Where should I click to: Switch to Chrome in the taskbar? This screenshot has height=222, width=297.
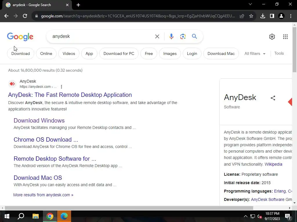pyautogui.click(x=50, y=216)
